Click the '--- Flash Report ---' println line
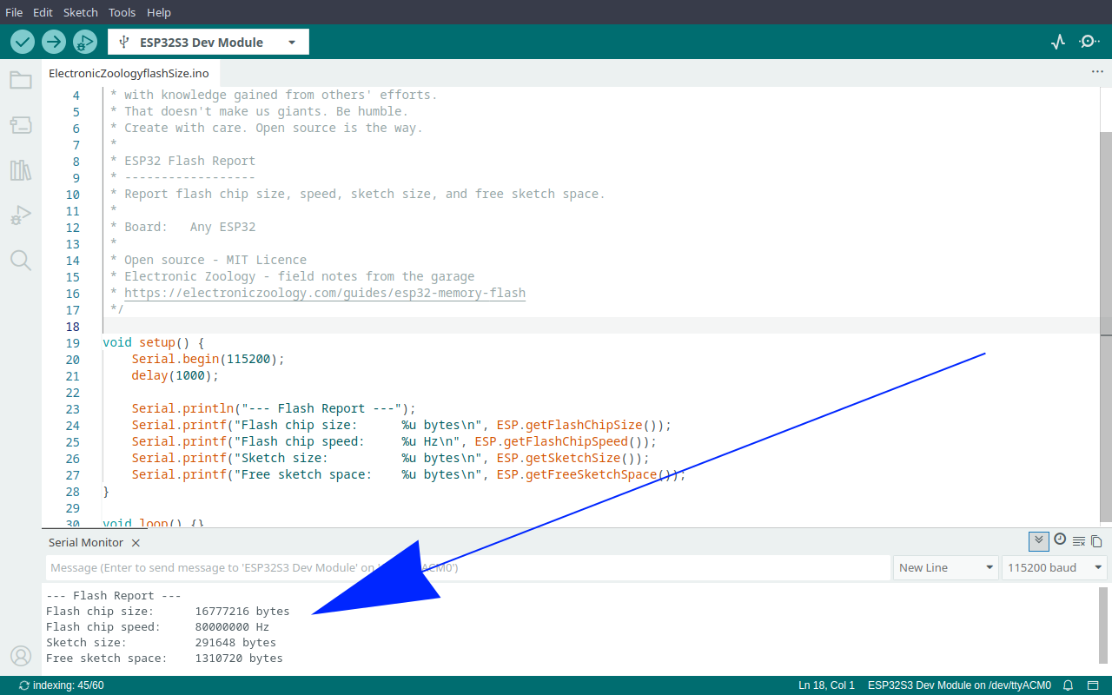The height and width of the screenshot is (695, 1112). [x=275, y=408]
